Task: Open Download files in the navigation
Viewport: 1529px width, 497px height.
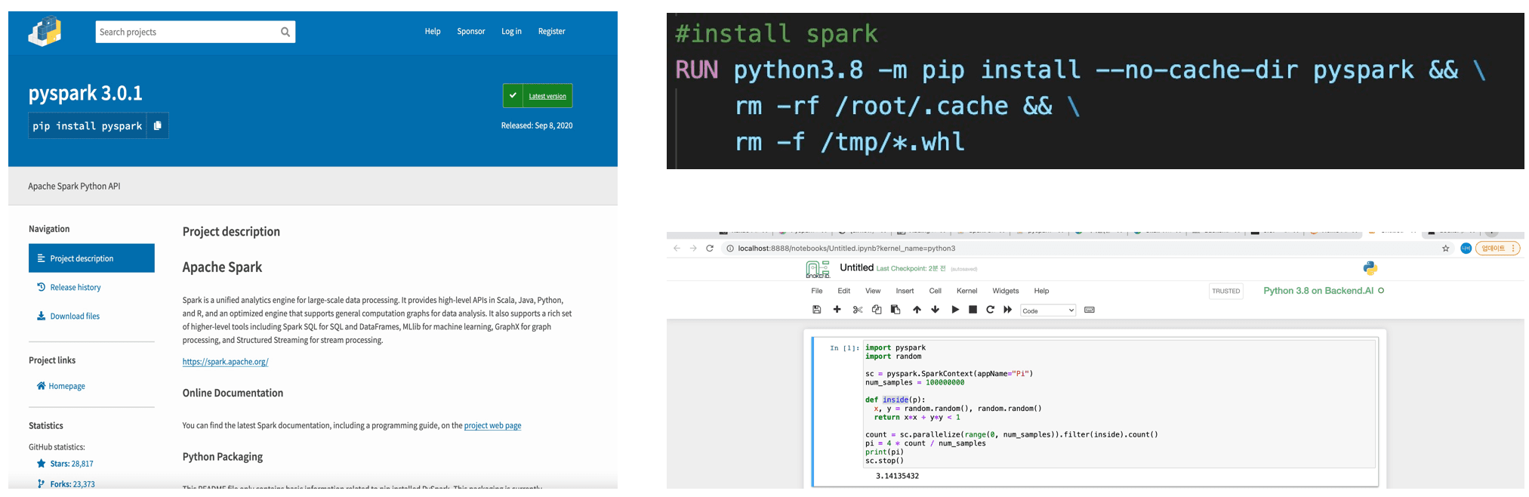Action: tap(74, 316)
